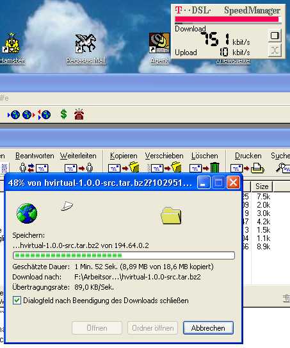Select the message row with size 3.0k
This screenshot has height=348, width=290.
[263, 213]
